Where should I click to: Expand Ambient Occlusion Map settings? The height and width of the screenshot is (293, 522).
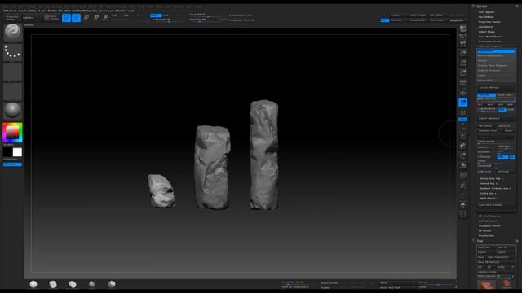pyautogui.click(x=496, y=188)
